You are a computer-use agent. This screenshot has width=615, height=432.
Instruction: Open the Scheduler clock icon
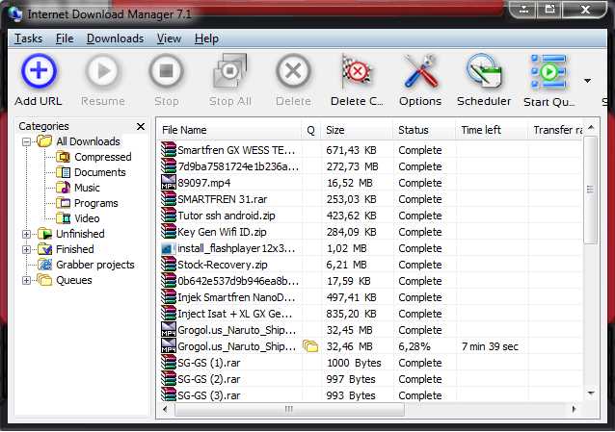(x=484, y=70)
